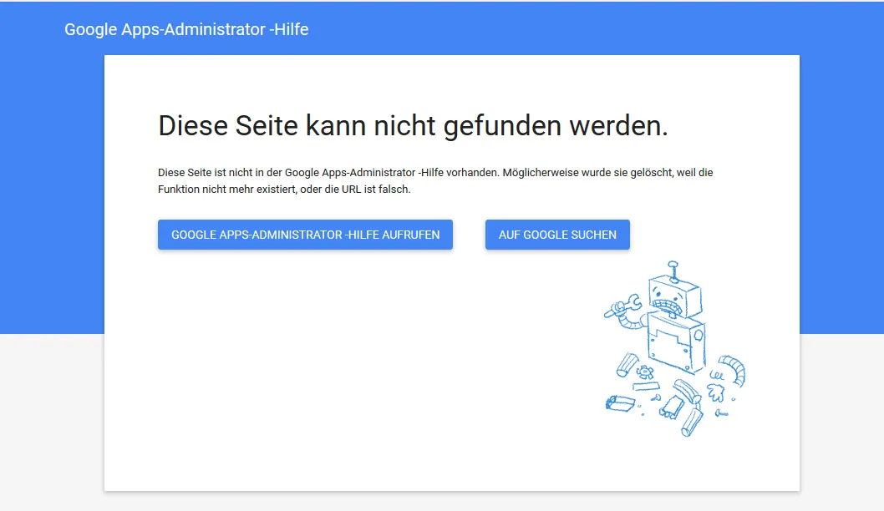
Task: Click the word "URL" in the description
Action: click(x=351, y=190)
